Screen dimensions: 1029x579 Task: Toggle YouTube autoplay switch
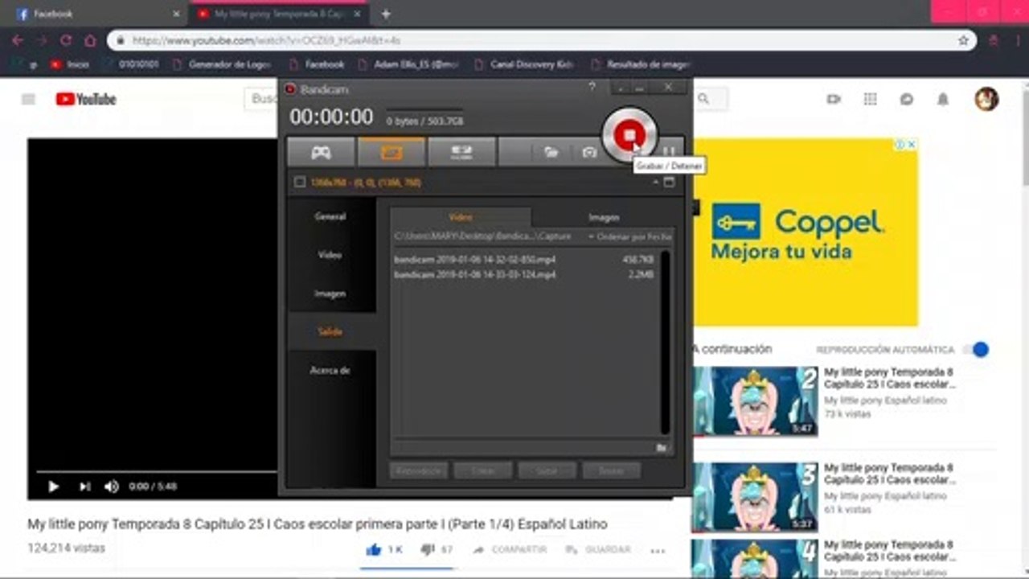(978, 350)
